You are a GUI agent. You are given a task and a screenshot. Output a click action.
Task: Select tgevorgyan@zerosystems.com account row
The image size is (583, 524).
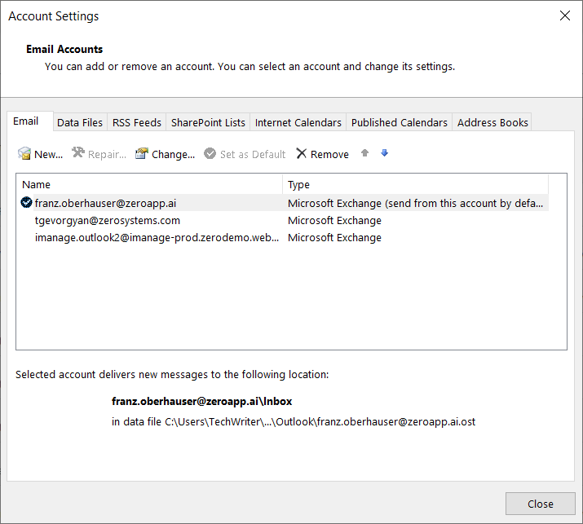pos(285,220)
